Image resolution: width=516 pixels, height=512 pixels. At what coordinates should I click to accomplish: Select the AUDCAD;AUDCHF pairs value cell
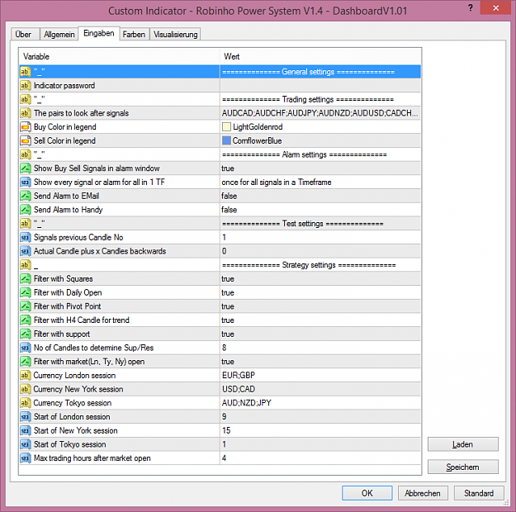[x=320, y=113]
